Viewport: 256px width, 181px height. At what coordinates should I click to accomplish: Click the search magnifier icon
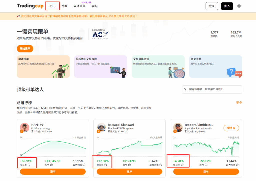[x=185, y=89]
